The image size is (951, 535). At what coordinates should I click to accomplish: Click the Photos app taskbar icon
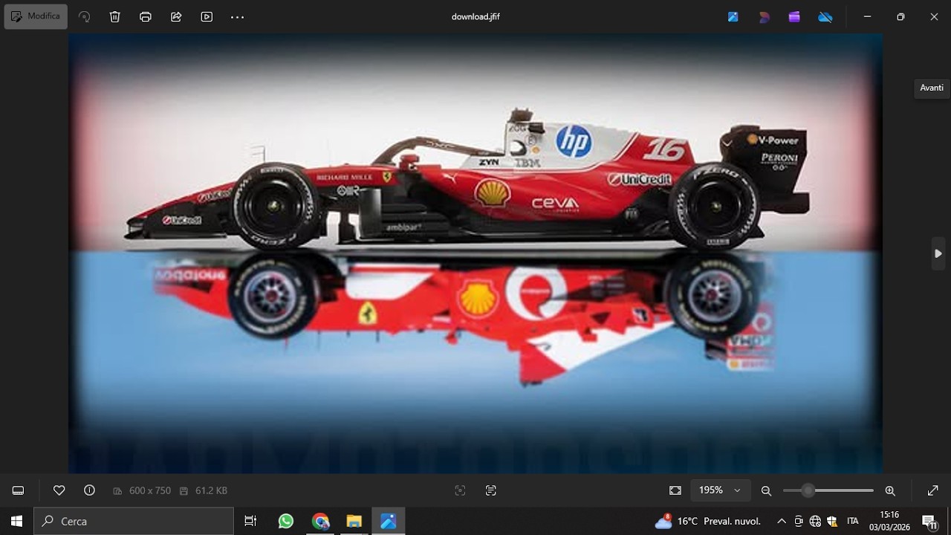[389, 521]
